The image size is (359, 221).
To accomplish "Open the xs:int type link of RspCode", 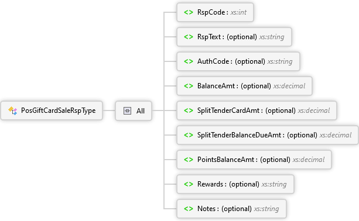I will pos(238,12).
